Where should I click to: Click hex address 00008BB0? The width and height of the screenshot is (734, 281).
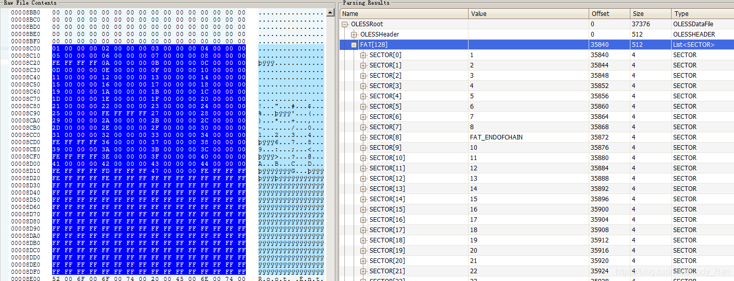(x=26, y=12)
